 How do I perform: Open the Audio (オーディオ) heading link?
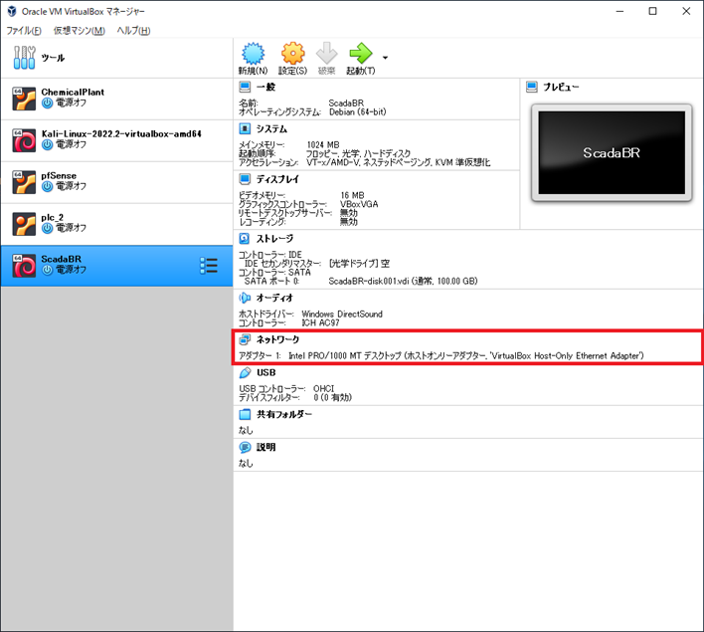click(274, 298)
